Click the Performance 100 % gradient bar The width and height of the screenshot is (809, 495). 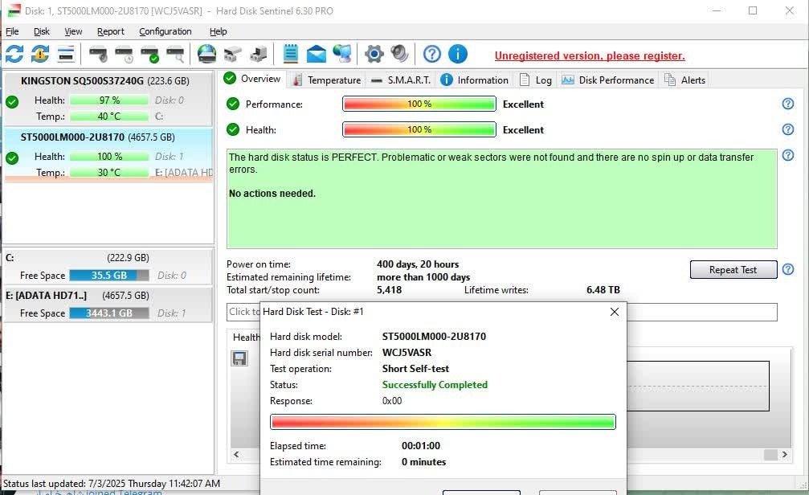(419, 104)
